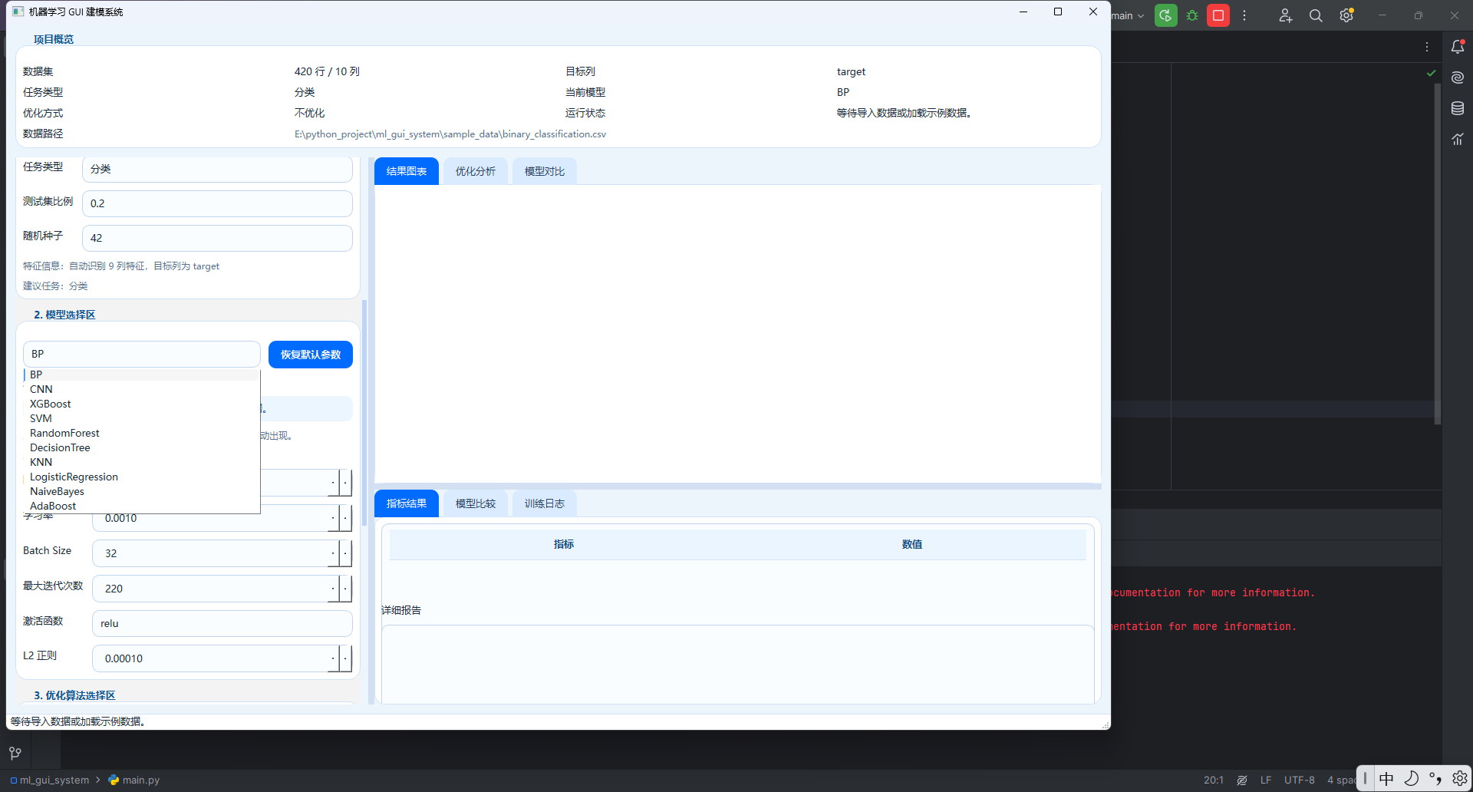
Task: Click the green Debug bug icon in IDE
Action: point(1192,15)
